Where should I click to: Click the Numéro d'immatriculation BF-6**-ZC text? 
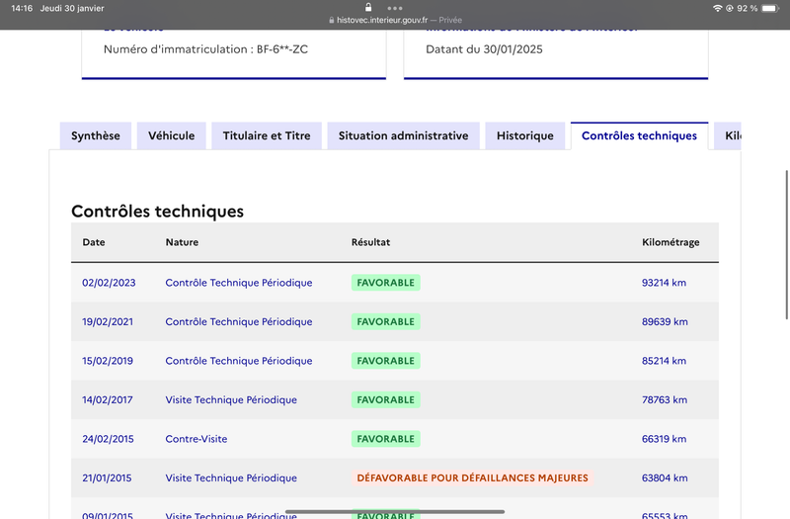[x=205, y=49]
